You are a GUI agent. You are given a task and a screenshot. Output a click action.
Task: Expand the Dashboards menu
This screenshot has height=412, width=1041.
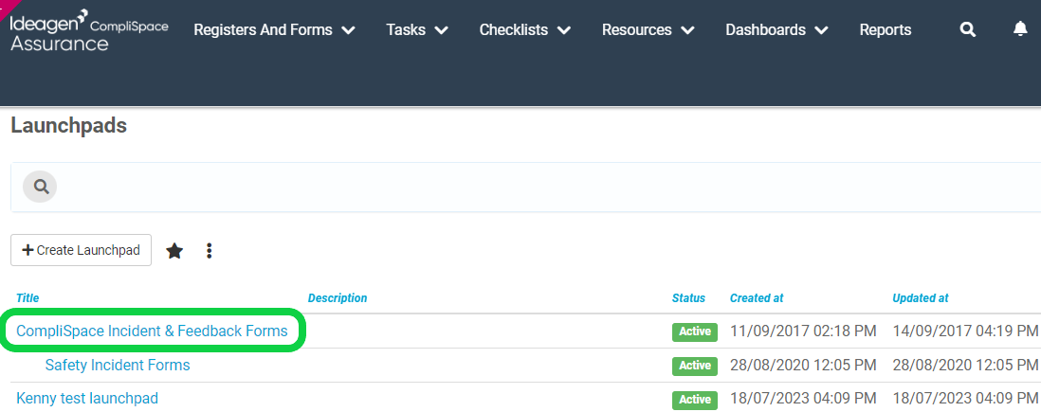pyautogui.click(x=776, y=30)
